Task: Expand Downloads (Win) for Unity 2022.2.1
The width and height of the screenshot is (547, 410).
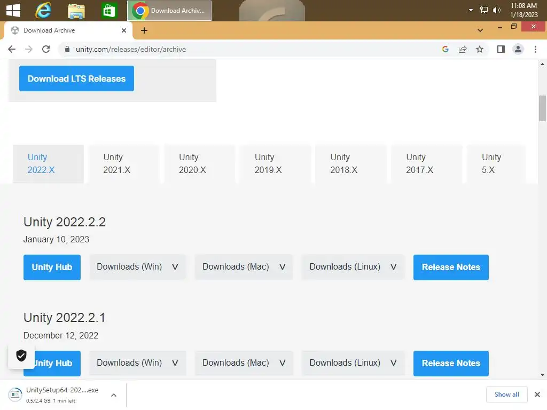Action: pos(137,363)
